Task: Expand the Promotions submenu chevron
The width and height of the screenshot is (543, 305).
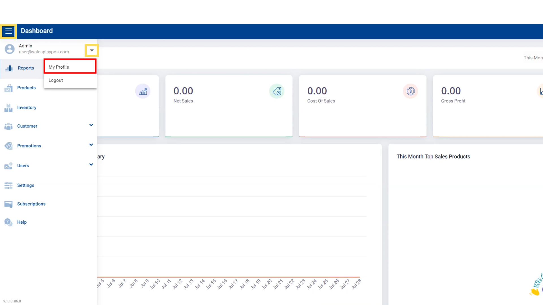Action: point(91,145)
